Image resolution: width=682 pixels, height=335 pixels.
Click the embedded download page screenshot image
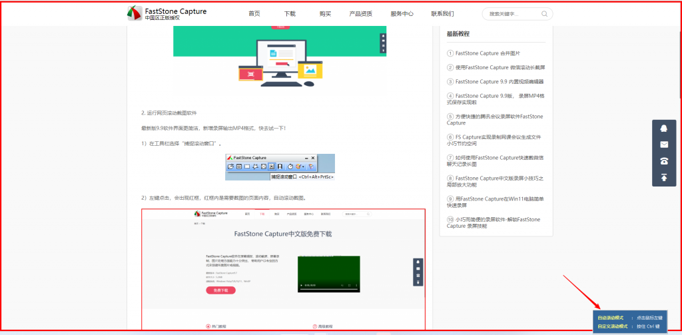pyautogui.click(x=283, y=269)
